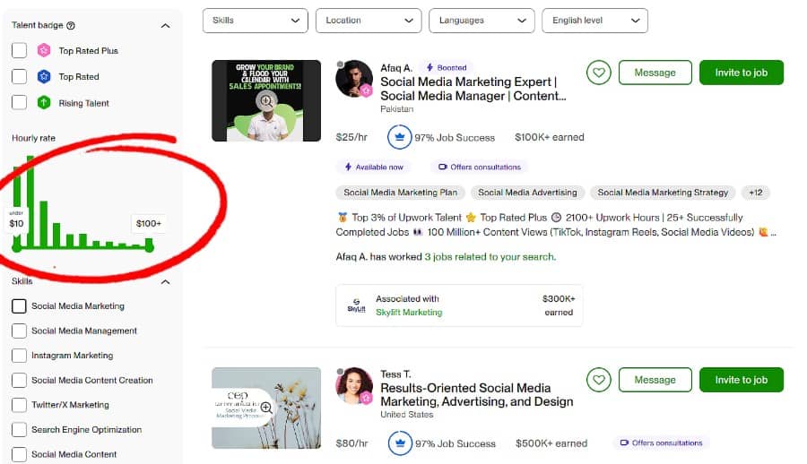Click the Available now badge
This screenshot has width=807, height=464.
pos(374,168)
